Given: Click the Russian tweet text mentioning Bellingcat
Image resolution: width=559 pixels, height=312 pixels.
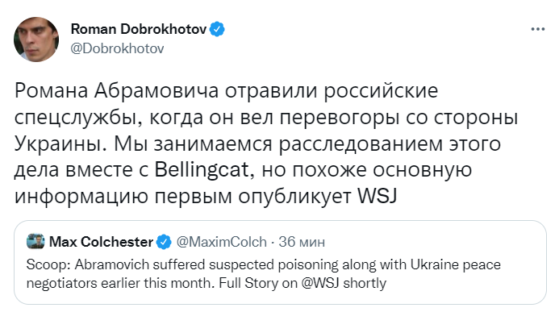Looking at the screenshot, I should (x=265, y=144).
